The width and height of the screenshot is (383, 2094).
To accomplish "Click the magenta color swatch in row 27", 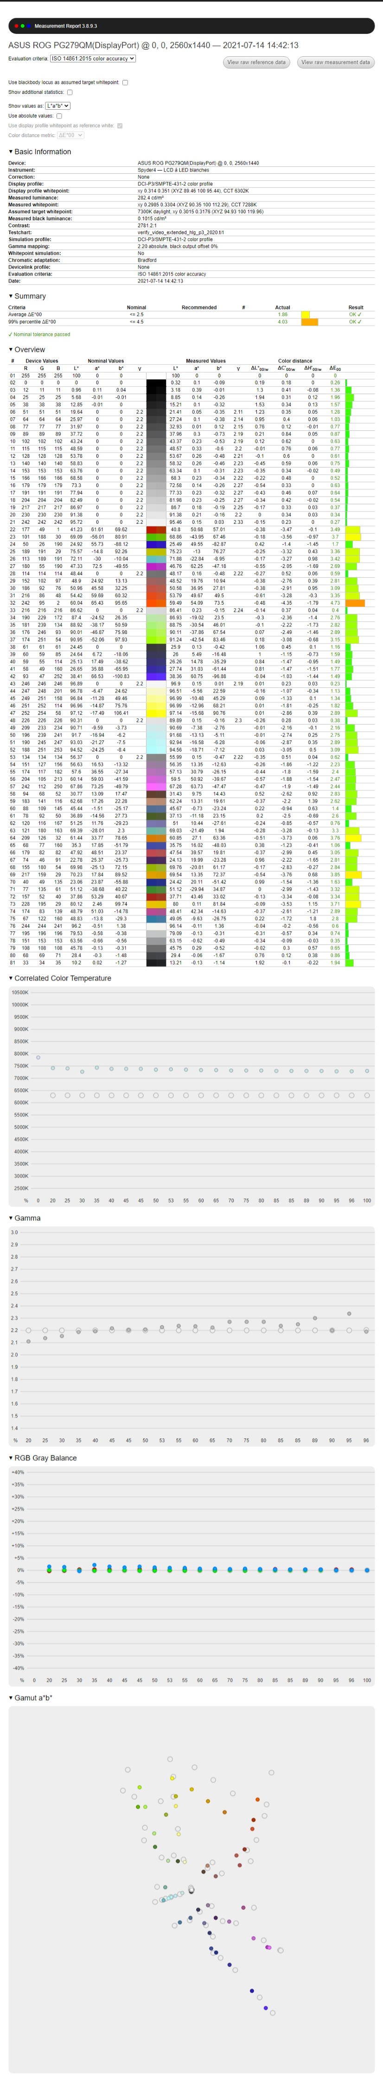I will [156, 566].
